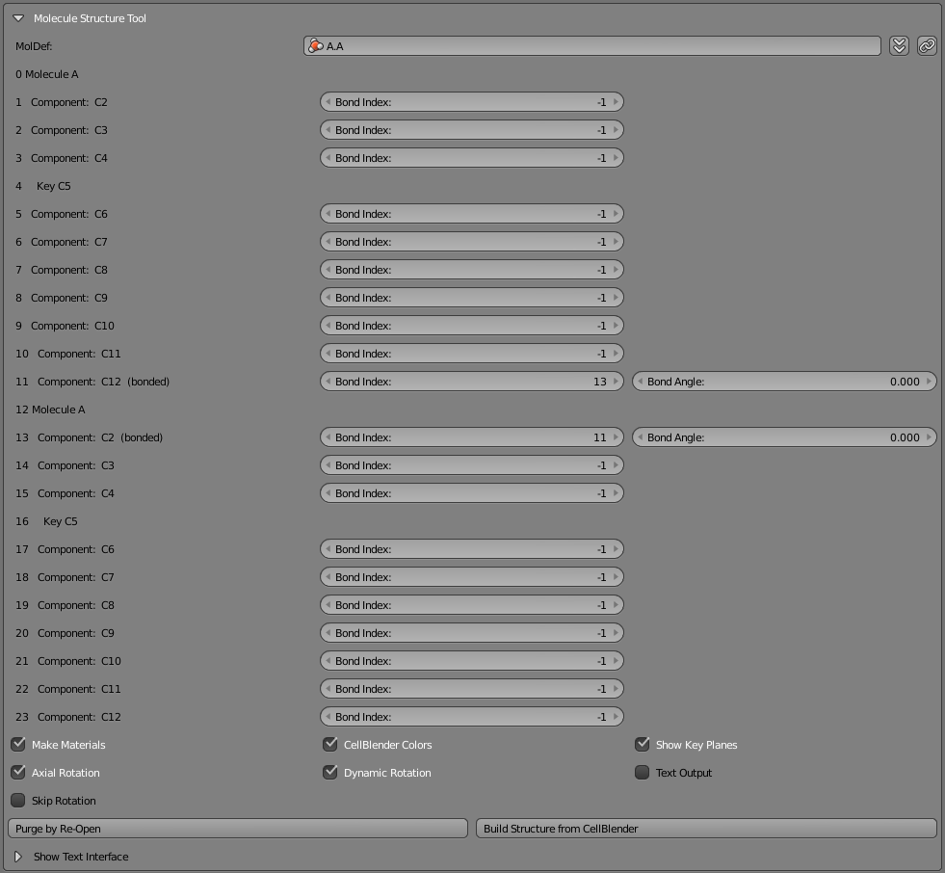Click the '16 Key C5' row text

click(46, 521)
